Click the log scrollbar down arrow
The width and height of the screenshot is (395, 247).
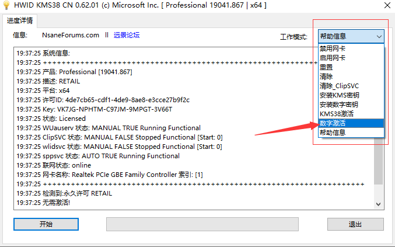click(x=379, y=204)
